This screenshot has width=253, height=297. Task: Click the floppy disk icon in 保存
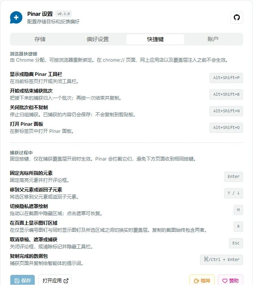pos(17,281)
